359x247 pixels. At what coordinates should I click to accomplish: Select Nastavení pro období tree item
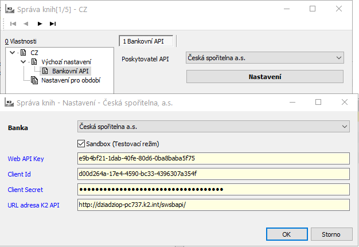pos(71,80)
